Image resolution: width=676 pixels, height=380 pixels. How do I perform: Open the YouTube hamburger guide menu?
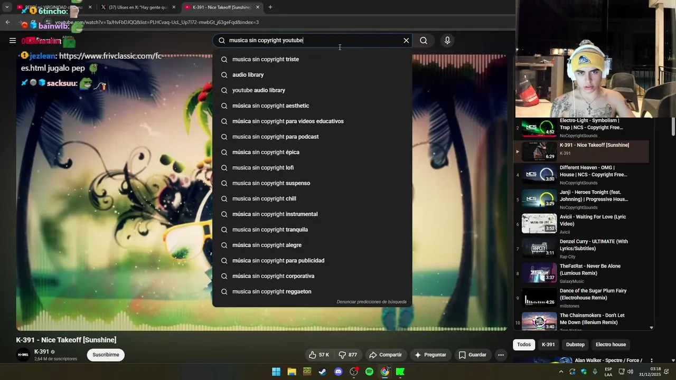pos(13,41)
